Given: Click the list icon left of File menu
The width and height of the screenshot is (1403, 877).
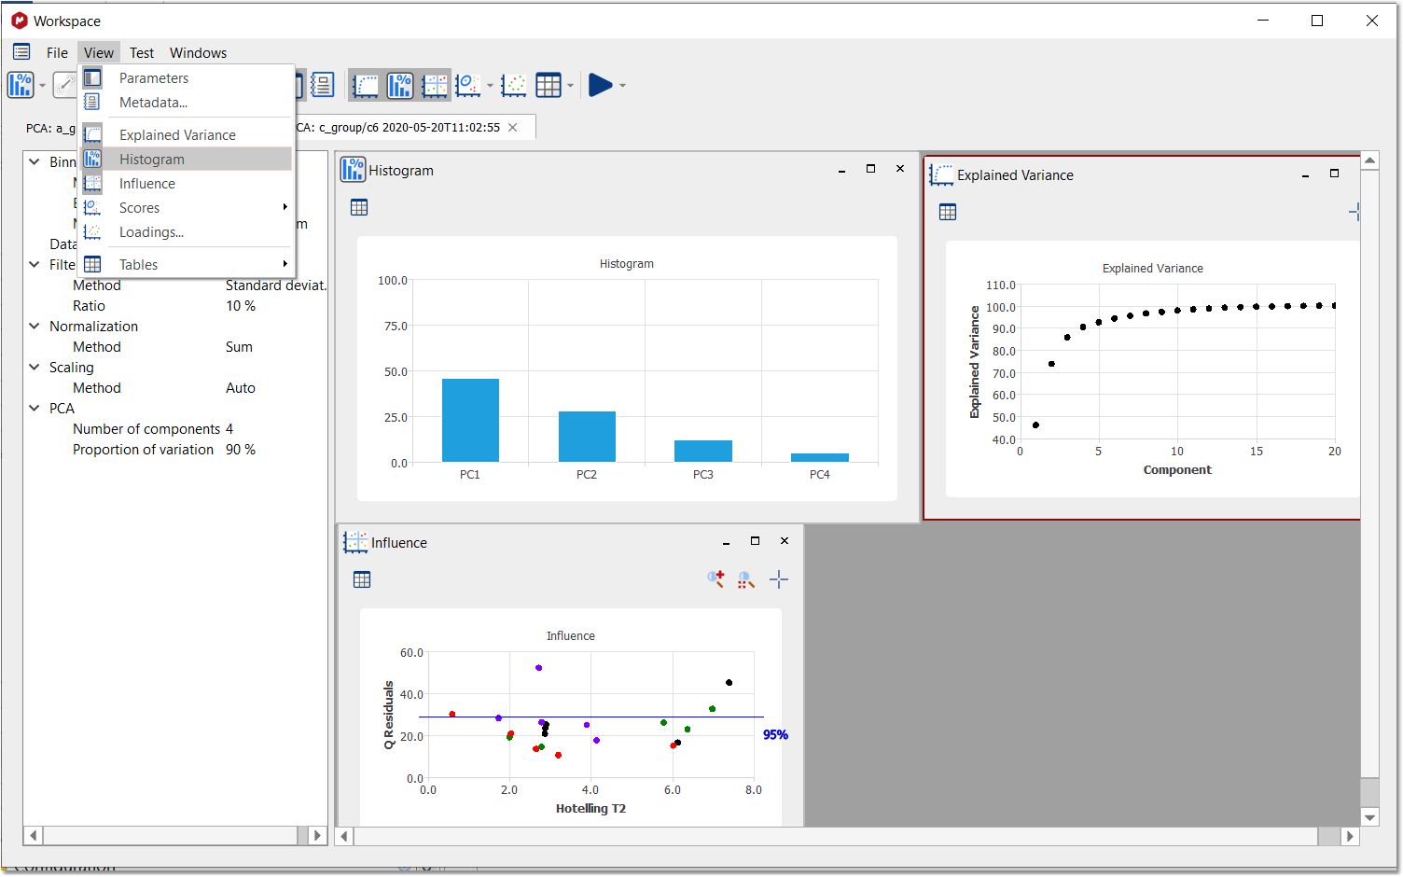Looking at the screenshot, I should click(x=21, y=52).
